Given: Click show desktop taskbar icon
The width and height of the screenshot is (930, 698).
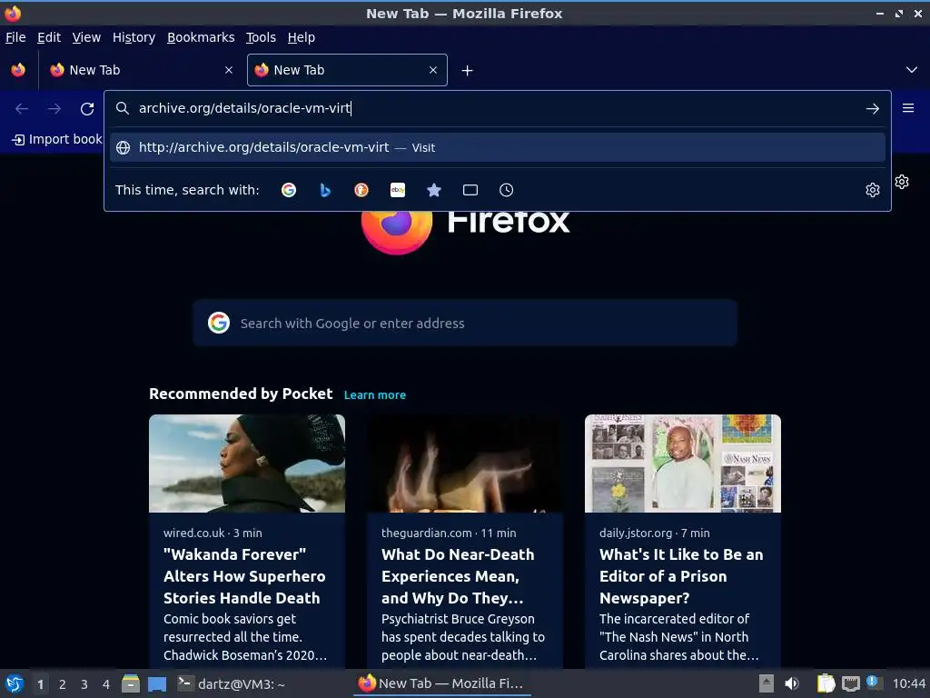Looking at the screenshot, I should tap(157, 683).
